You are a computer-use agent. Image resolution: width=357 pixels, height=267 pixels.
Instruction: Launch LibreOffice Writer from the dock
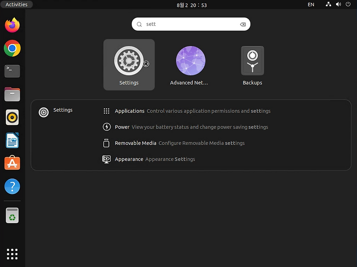click(x=12, y=140)
